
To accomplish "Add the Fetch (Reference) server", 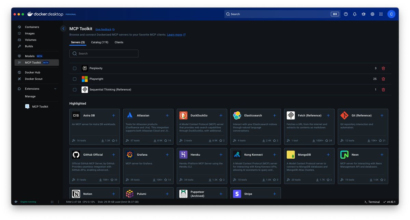I will click(x=328, y=115).
